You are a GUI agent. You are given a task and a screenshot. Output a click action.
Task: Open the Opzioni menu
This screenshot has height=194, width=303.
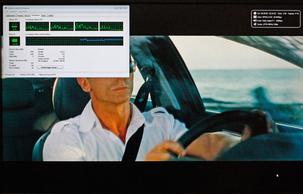pyautogui.click(x=13, y=12)
